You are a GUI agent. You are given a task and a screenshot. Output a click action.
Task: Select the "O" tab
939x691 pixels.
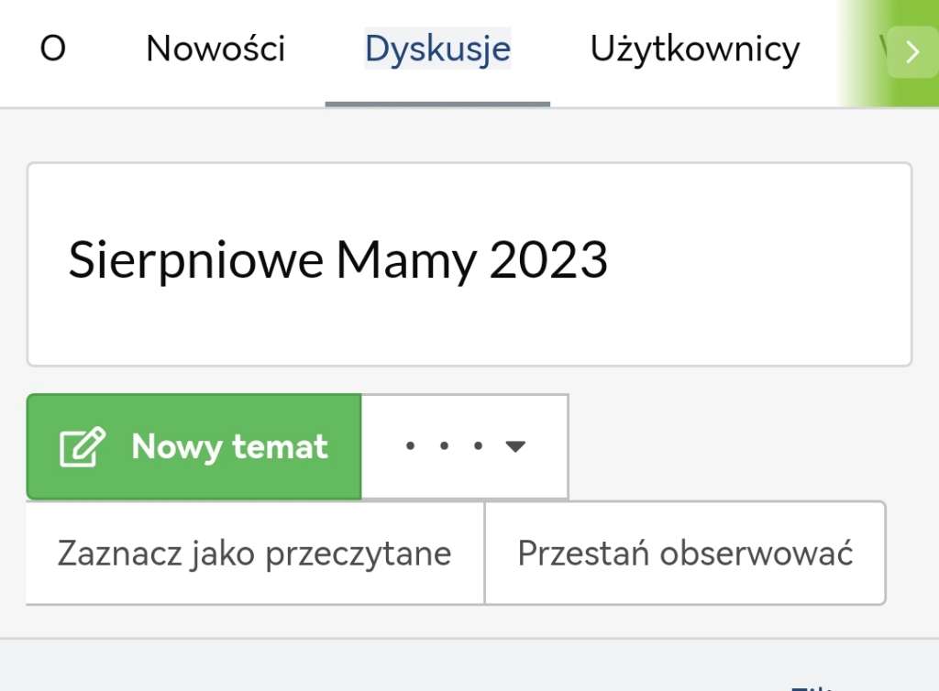pos(53,49)
